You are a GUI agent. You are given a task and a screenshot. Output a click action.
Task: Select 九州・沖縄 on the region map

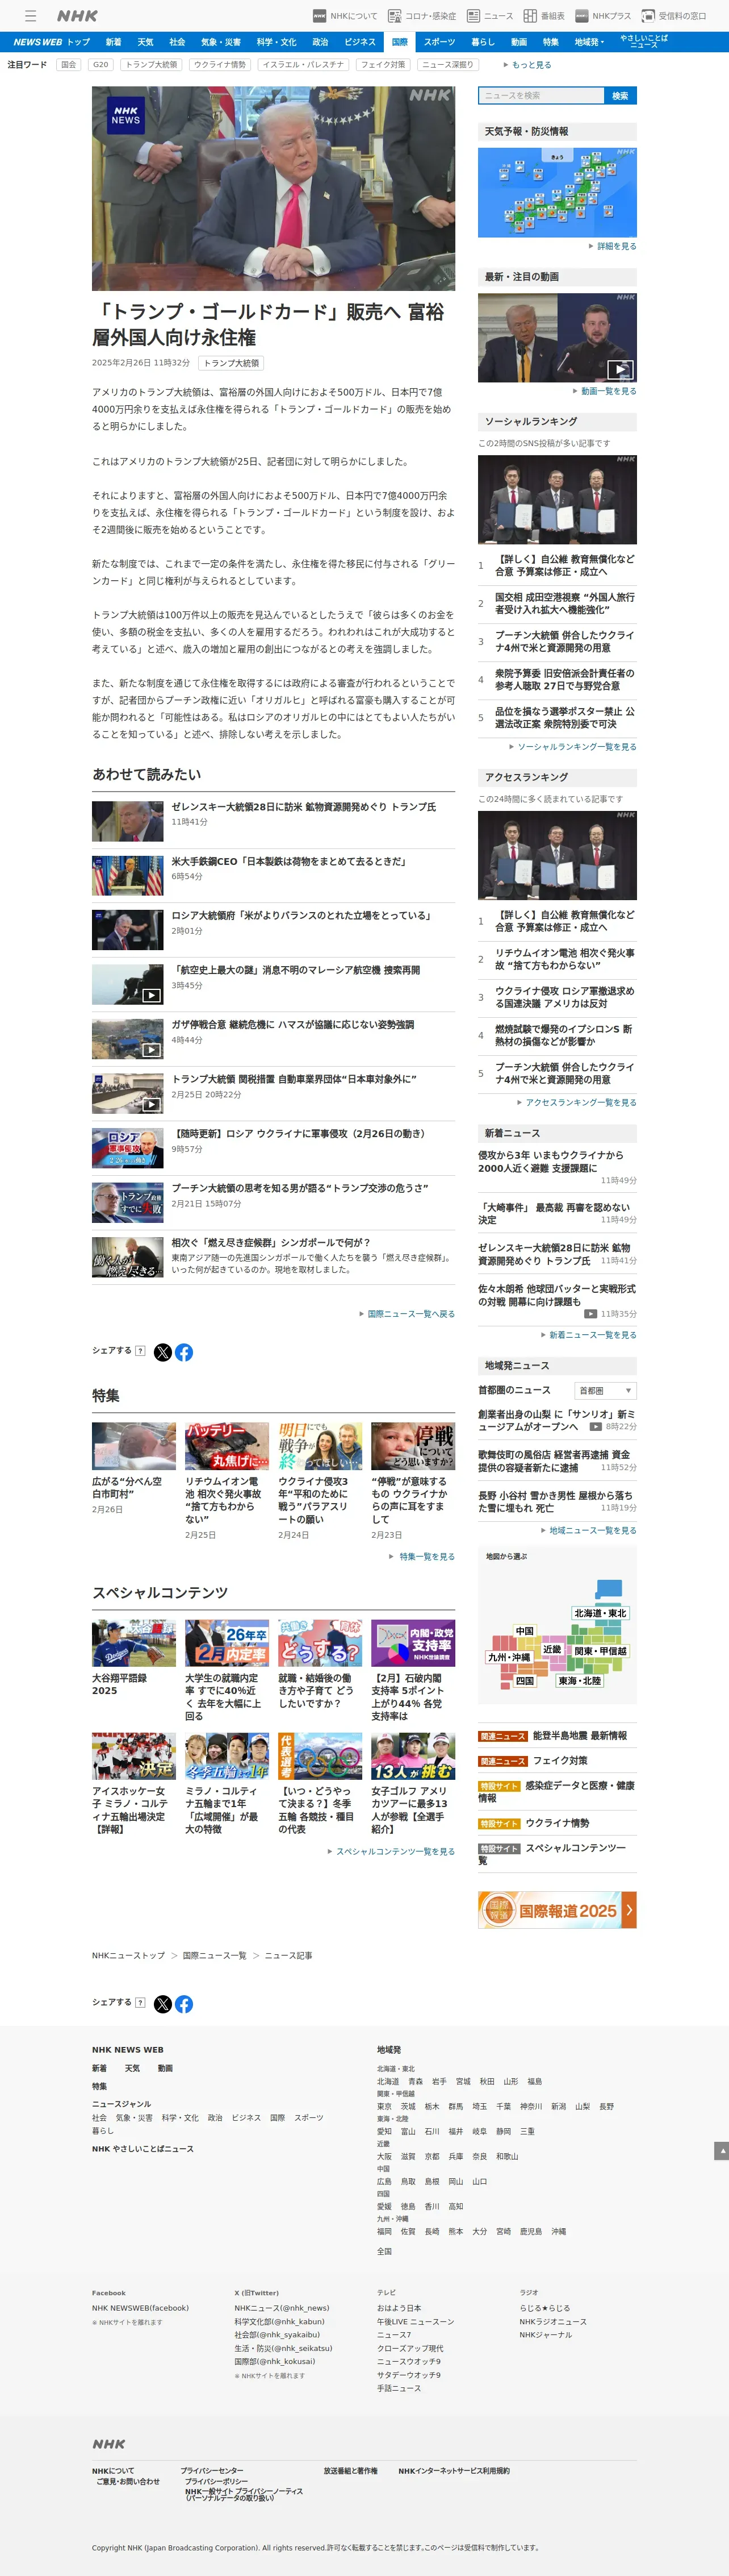(509, 1657)
